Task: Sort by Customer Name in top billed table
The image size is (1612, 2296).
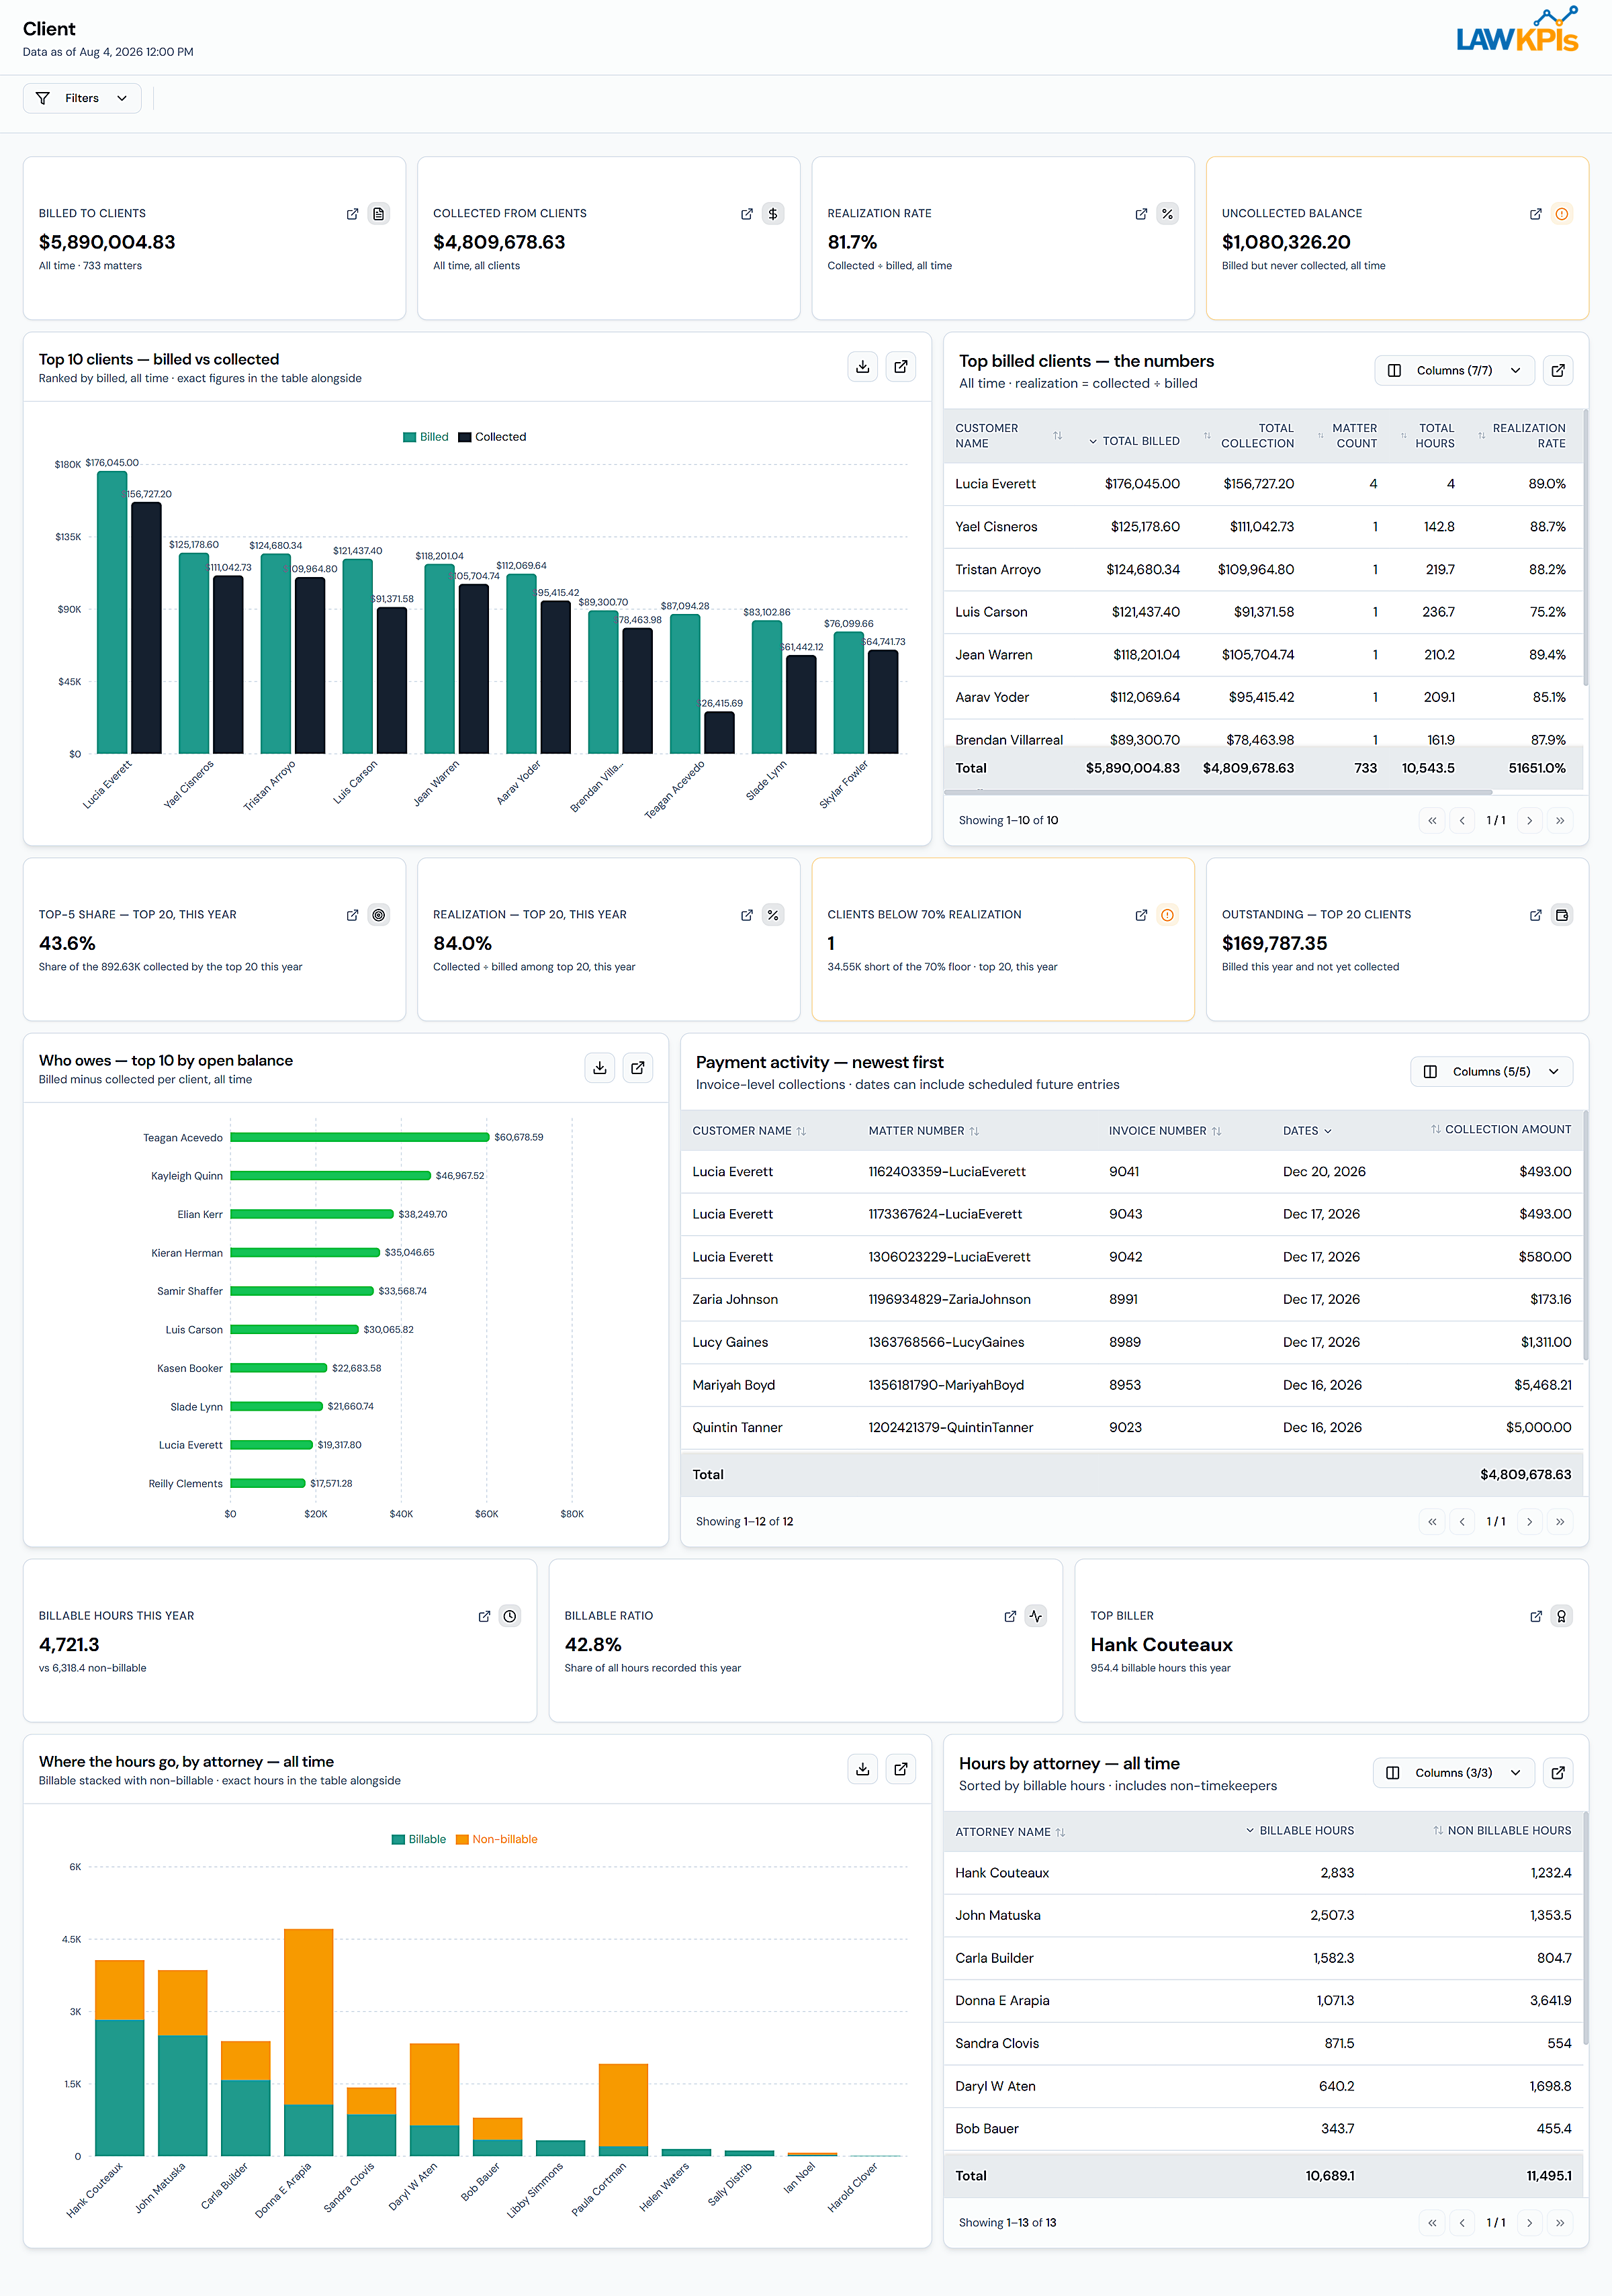Action: click(x=1008, y=436)
